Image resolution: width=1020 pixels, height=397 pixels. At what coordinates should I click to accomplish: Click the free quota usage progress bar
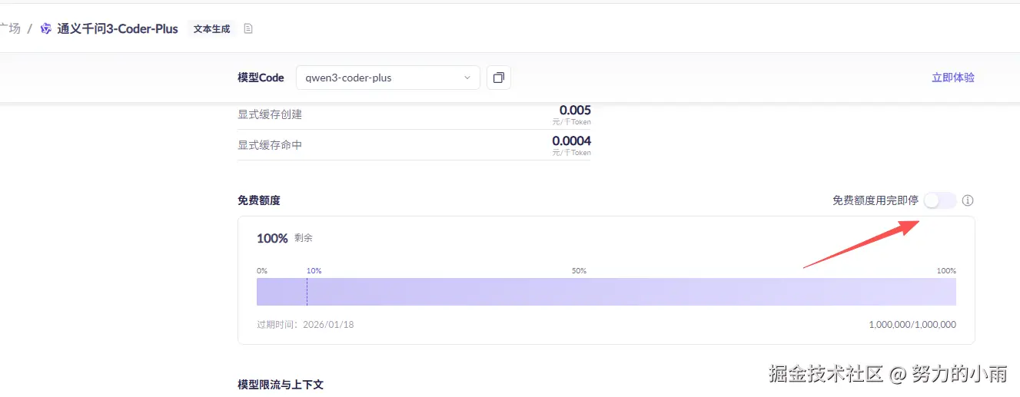606,292
